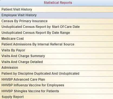Select Visits And Charge Detailed report

coord(56,62)
